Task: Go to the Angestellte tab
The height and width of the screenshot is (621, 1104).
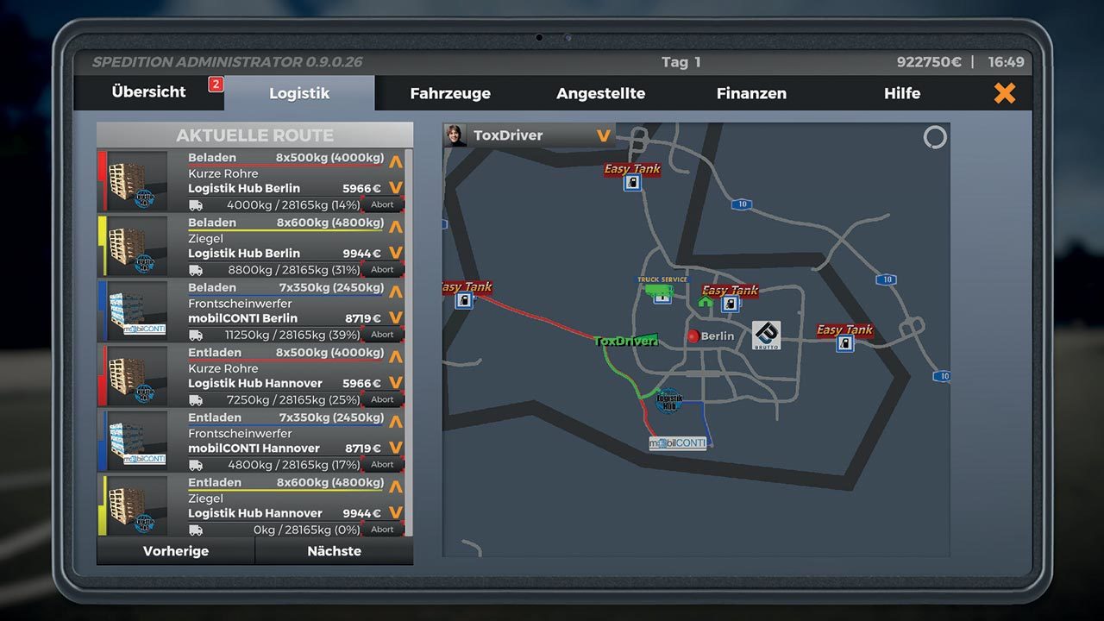Action: click(600, 93)
